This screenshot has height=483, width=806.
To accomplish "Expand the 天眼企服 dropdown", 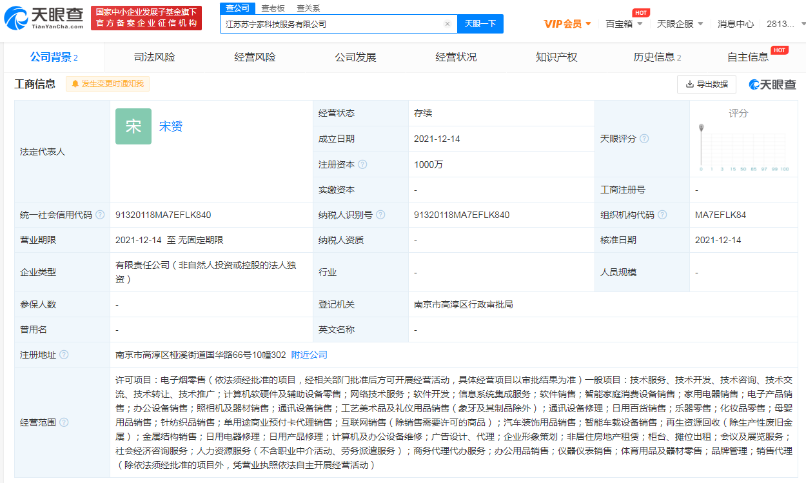I will [680, 24].
